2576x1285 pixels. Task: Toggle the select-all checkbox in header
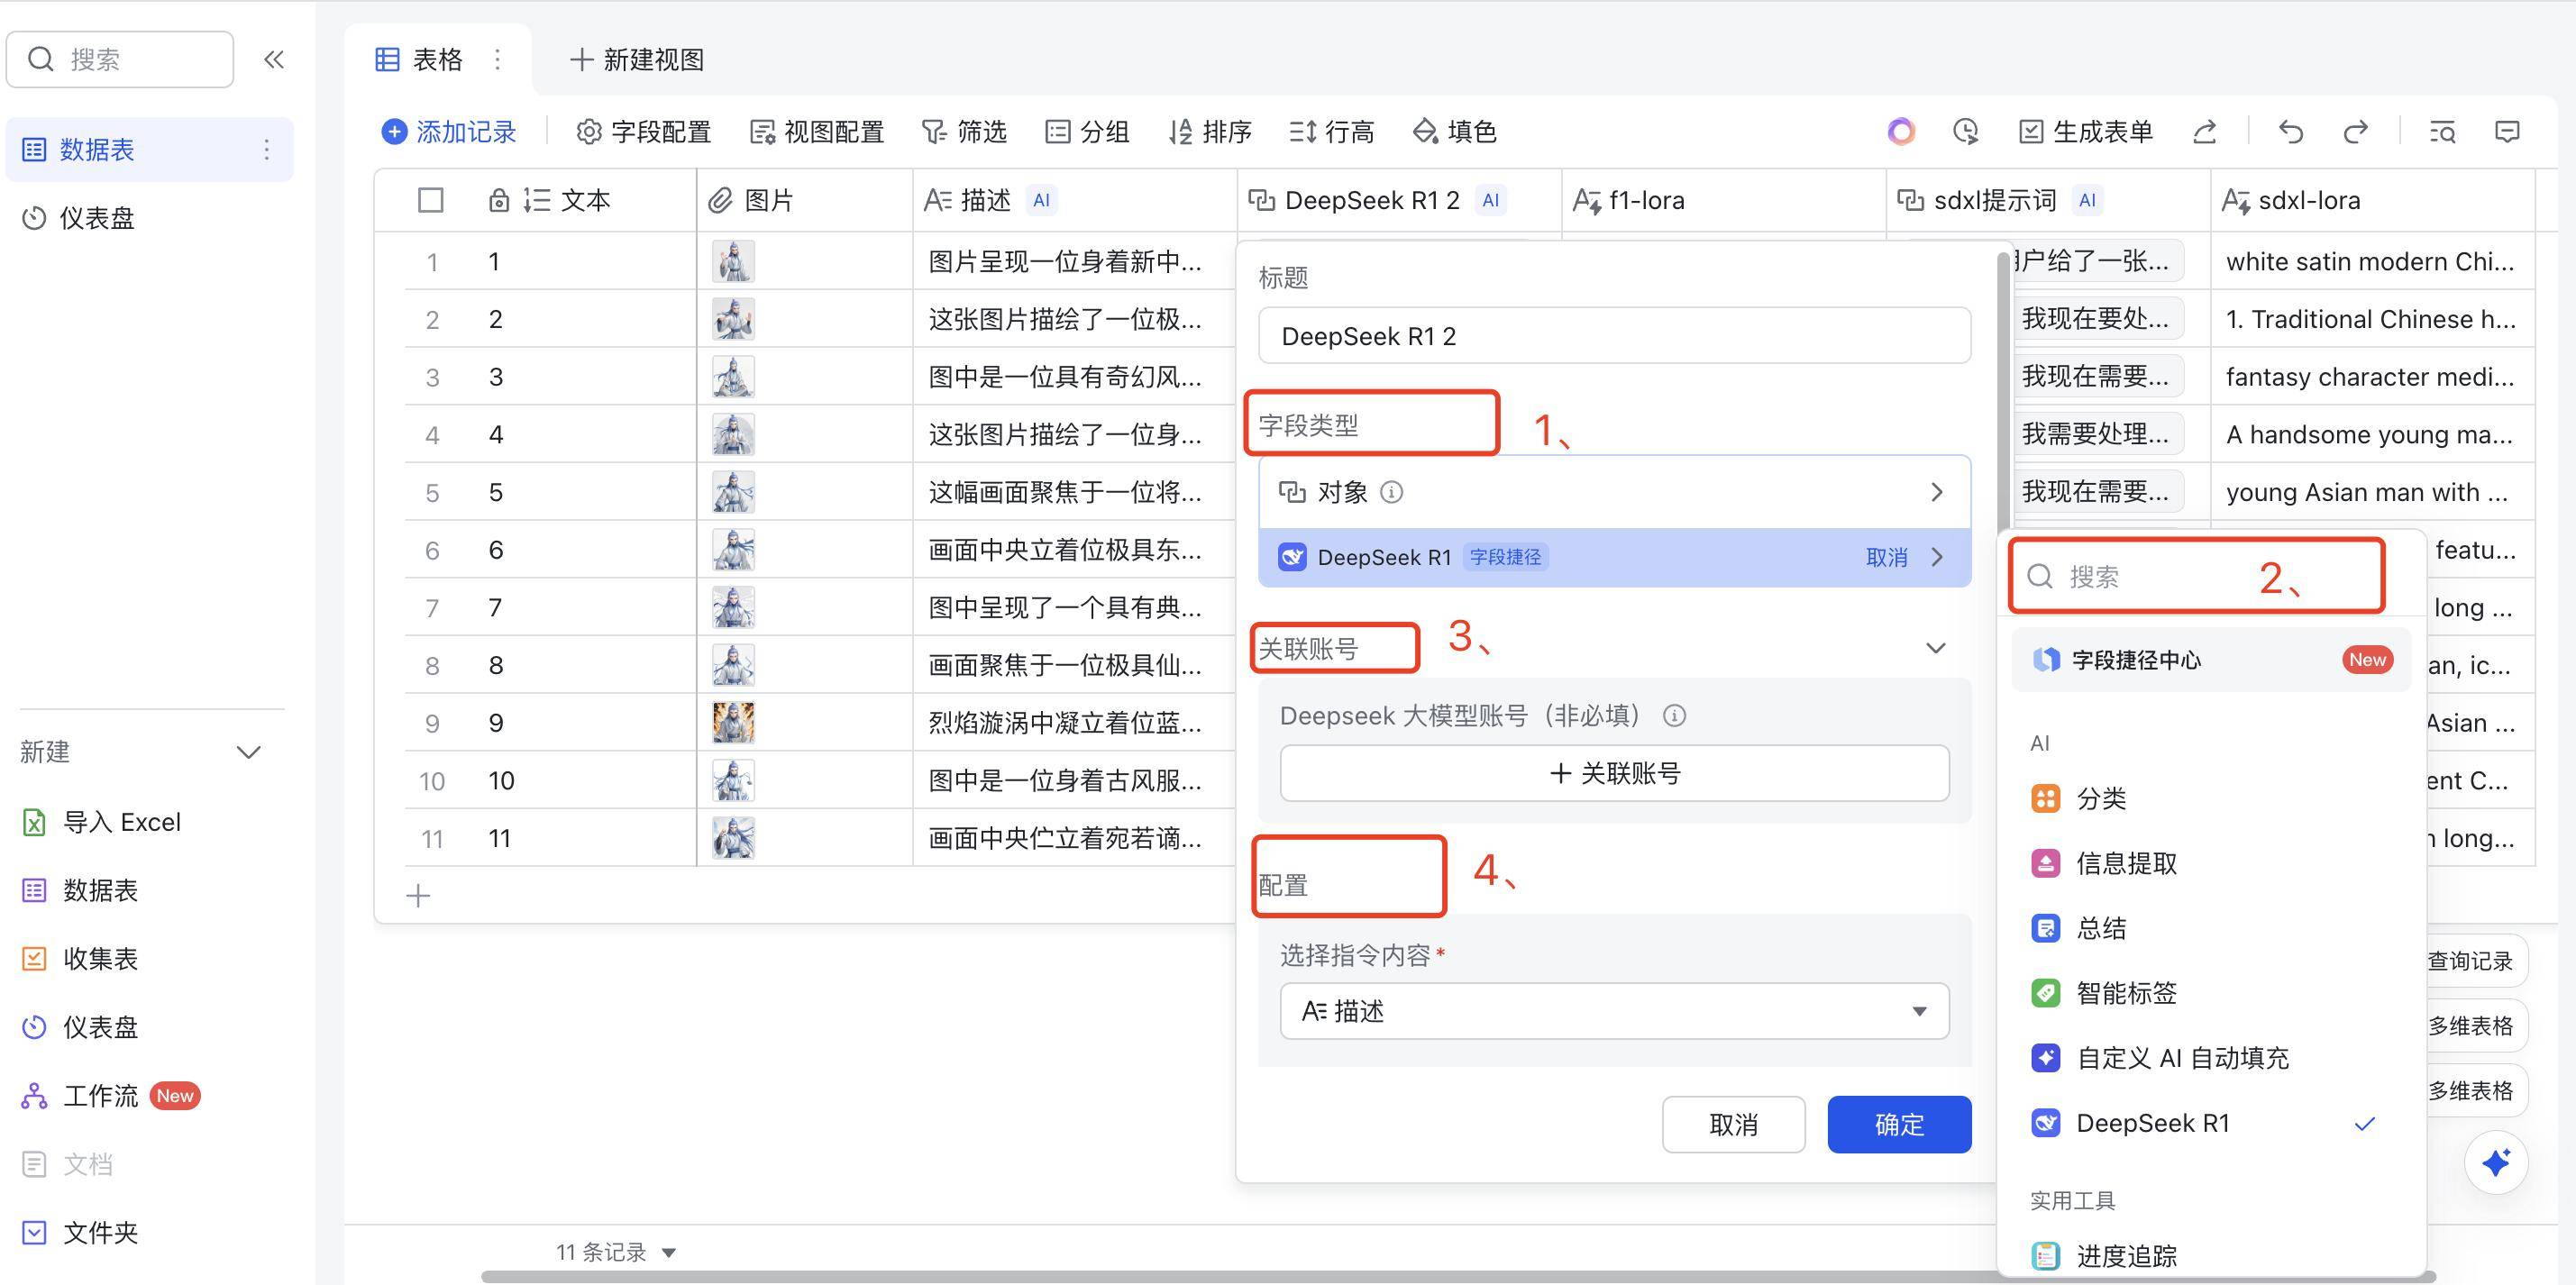pos(430,200)
